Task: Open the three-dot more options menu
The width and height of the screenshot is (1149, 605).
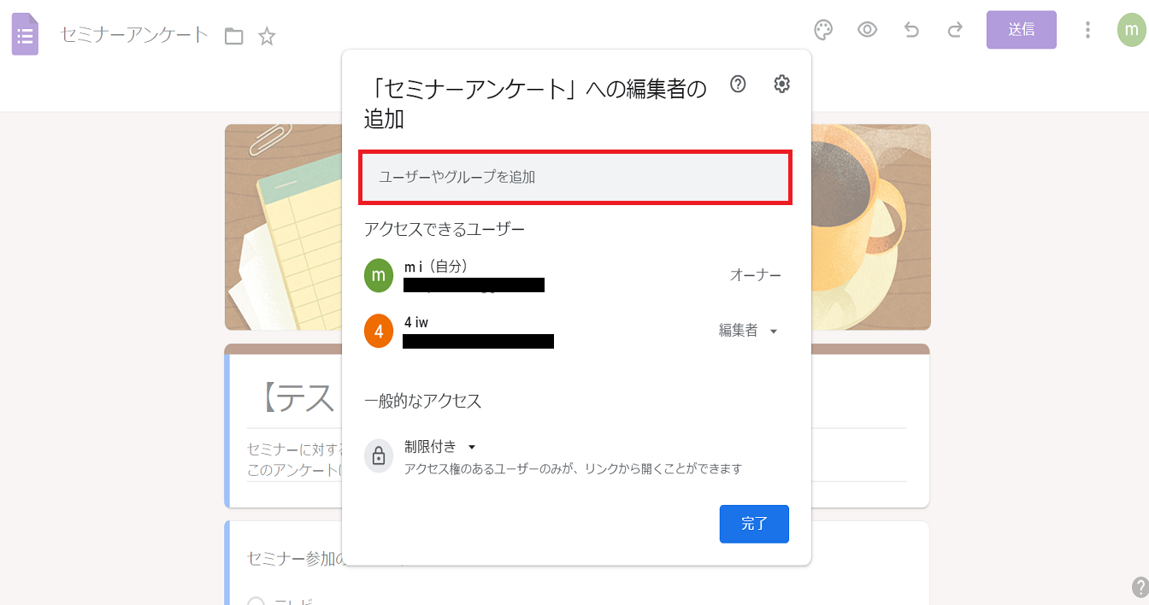Action: (1087, 30)
